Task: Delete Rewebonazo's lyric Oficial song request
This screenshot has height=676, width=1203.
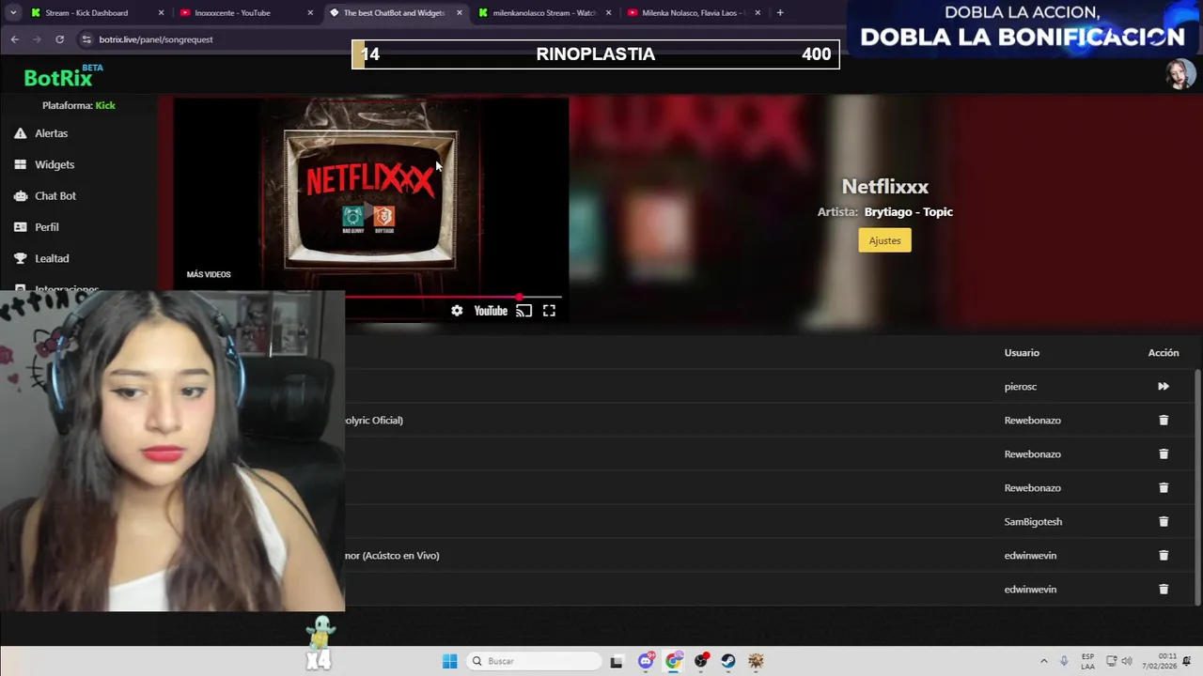Action: [x=1163, y=420]
